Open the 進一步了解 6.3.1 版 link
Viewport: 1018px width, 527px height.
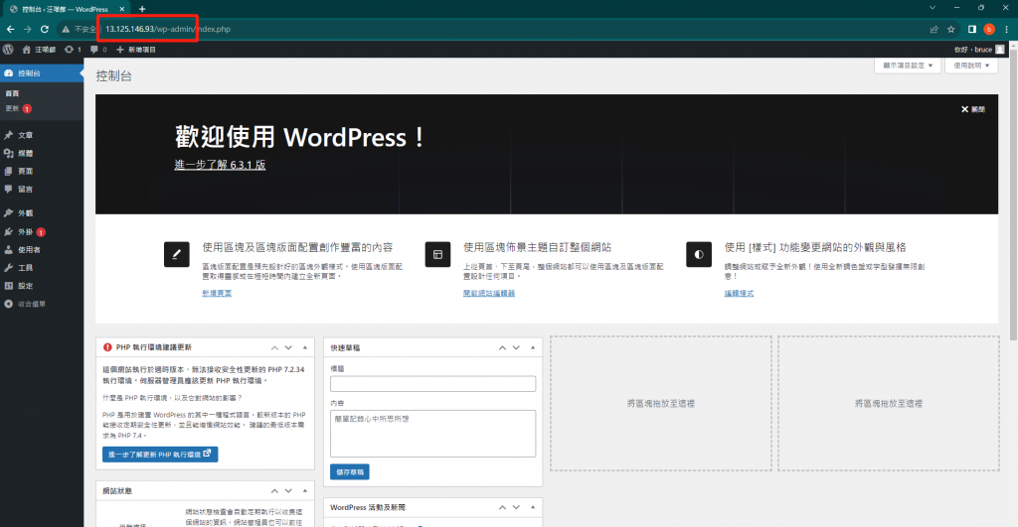tap(220, 165)
